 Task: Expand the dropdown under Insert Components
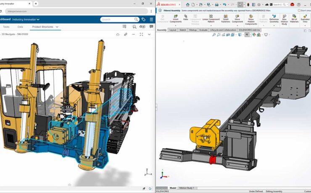pyautogui.click(x=176, y=25)
